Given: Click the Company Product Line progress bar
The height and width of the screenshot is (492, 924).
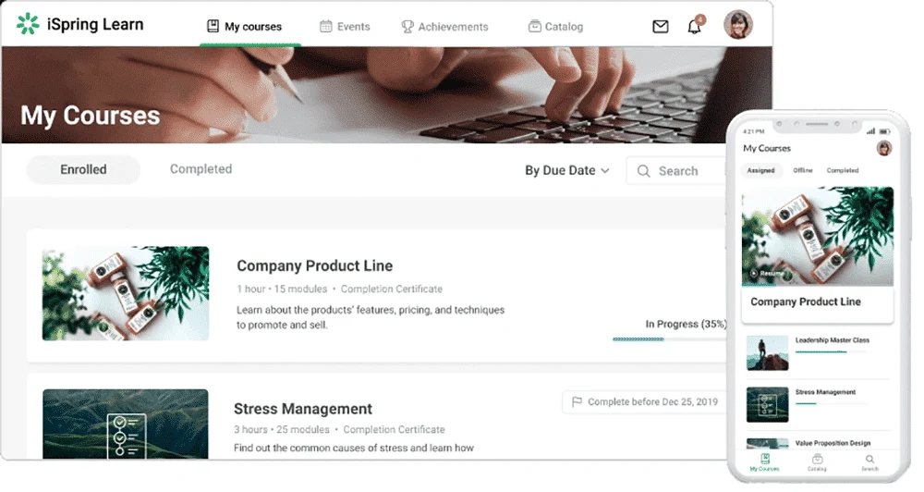Looking at the screenshot, I should coord(669,339).
